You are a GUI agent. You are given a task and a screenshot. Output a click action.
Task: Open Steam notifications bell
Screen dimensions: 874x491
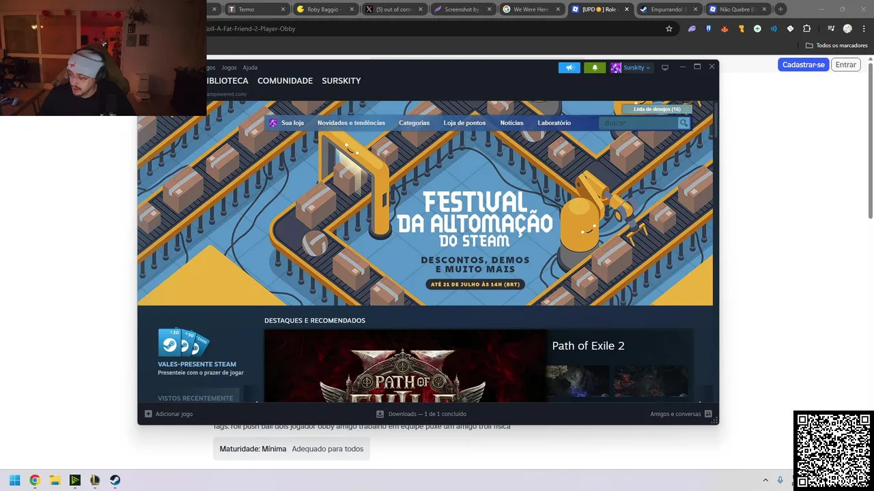tap(595, 68)
